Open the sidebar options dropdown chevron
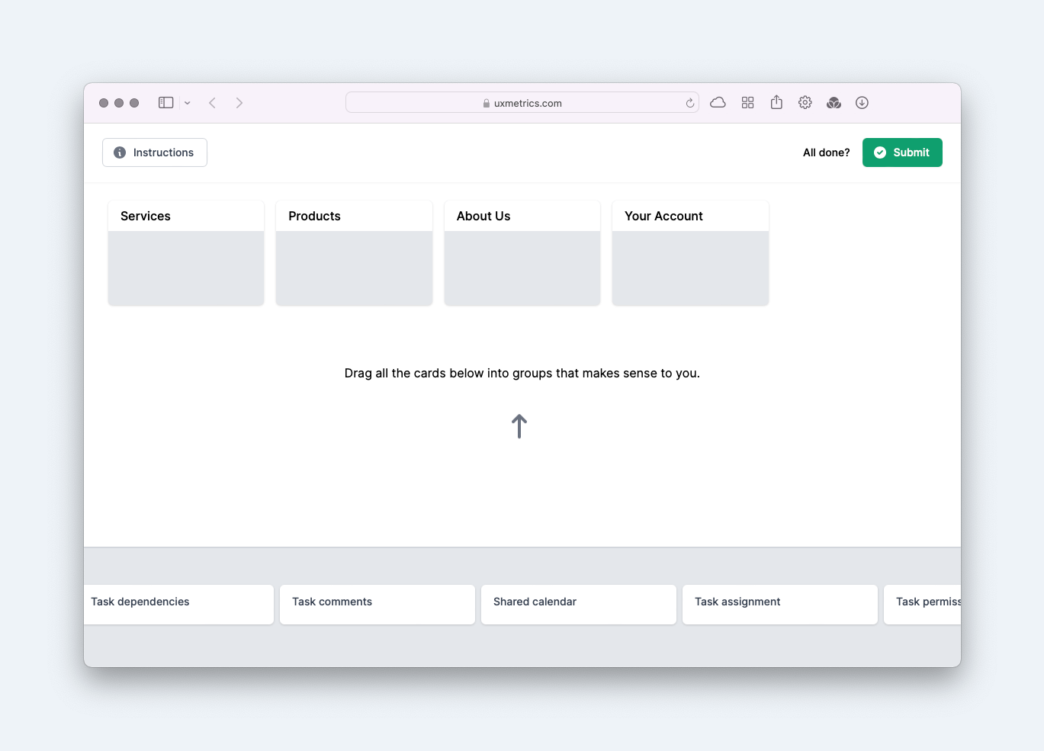 pyautogui.click(x=187, y=103)
